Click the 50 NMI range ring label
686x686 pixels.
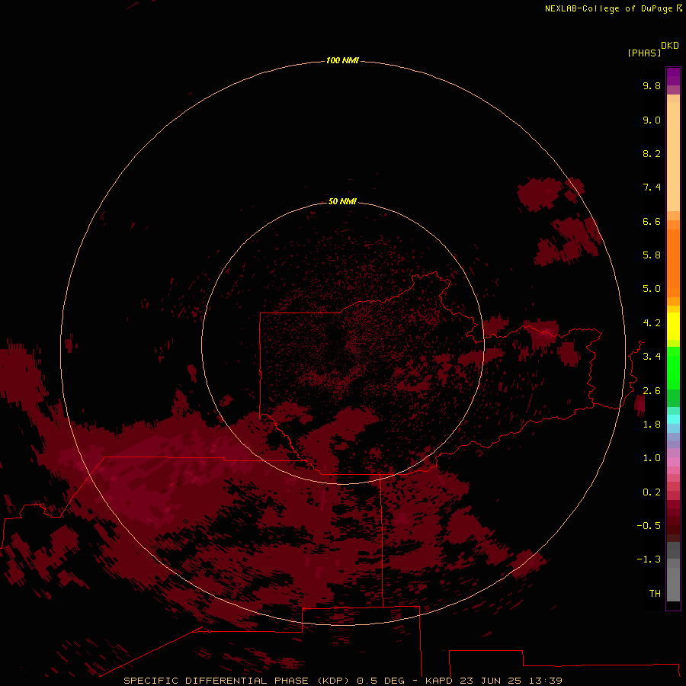(x=342, y=201)
